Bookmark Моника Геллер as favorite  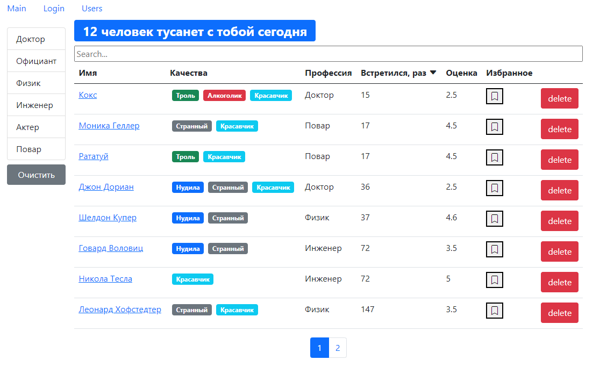(x=494, y=127)
